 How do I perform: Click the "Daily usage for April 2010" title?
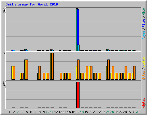32,5
